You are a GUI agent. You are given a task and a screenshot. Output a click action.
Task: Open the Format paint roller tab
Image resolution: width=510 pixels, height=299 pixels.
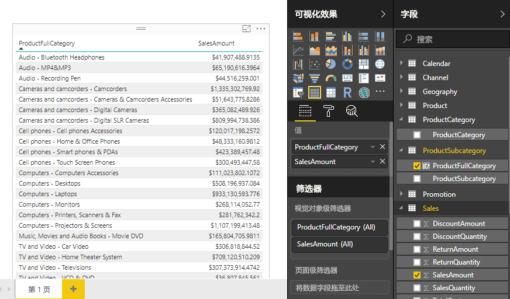pyautogui.click(x=329, y=111)
